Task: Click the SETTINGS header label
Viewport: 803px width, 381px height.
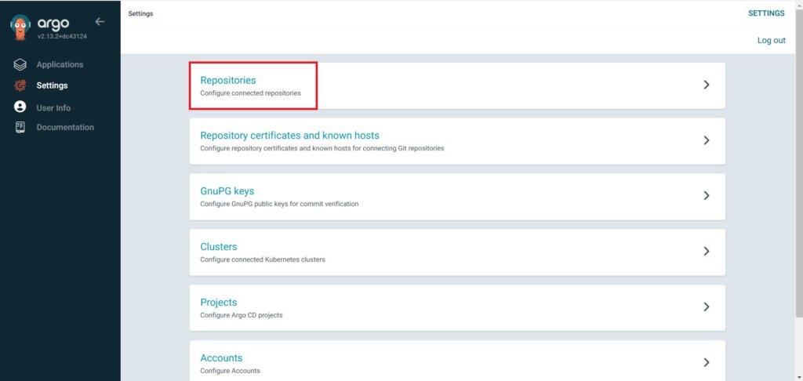Action: point(766,13)
